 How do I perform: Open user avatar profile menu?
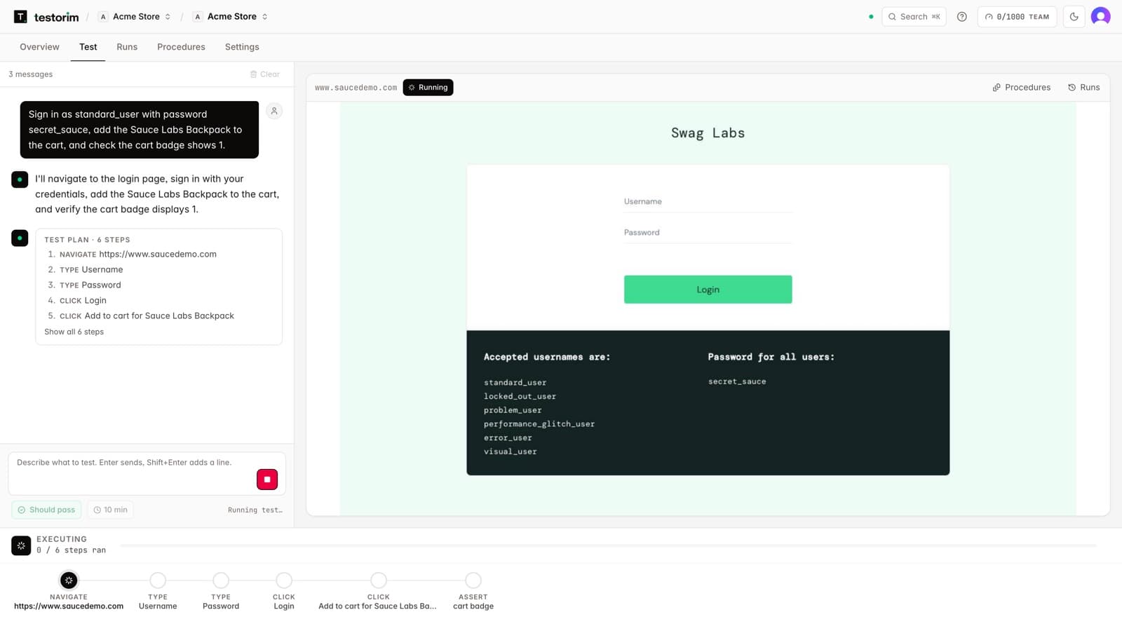(x=1101, y=17)
